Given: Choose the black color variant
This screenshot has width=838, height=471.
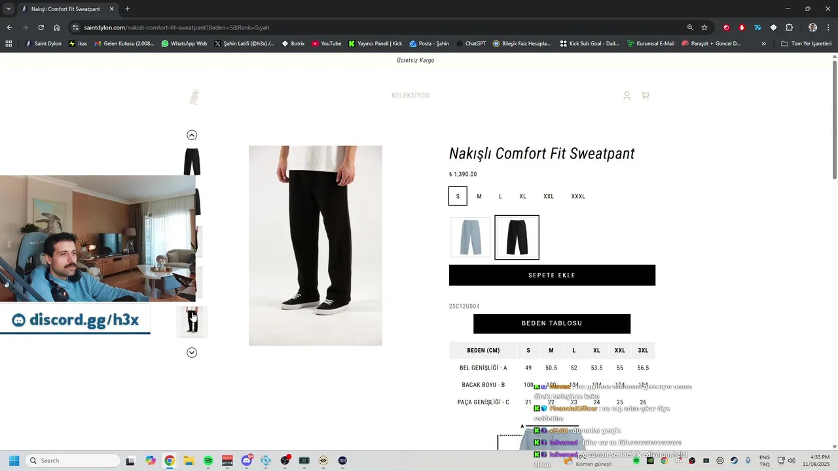Looking at the screenshot, I should [x=517, y=237].
